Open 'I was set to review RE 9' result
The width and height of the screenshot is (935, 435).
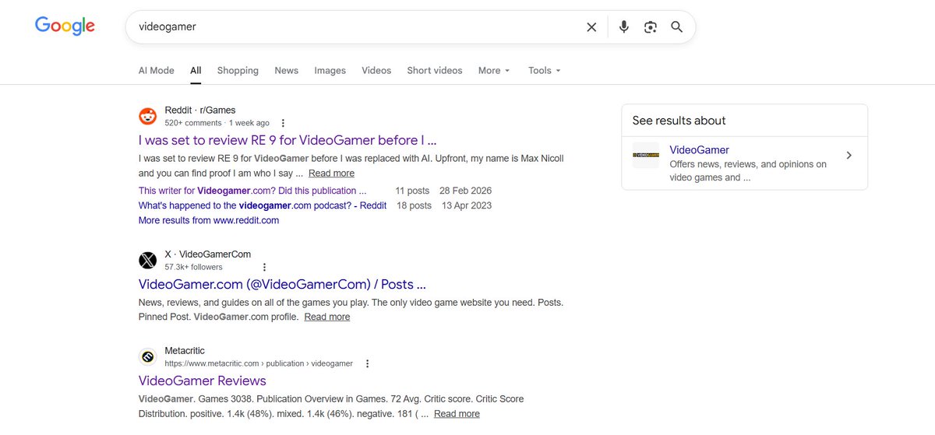pyautogui.click(x=288, y=140)
